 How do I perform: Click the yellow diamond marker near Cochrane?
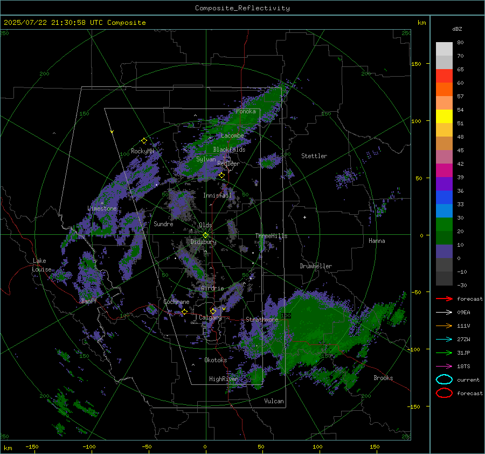click(x=184, y=311)
